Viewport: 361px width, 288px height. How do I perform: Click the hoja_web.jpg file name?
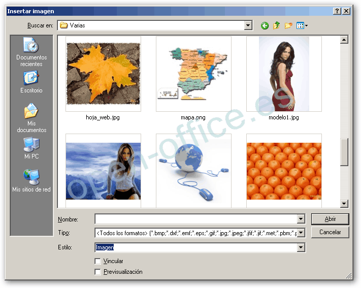[103, 117]
